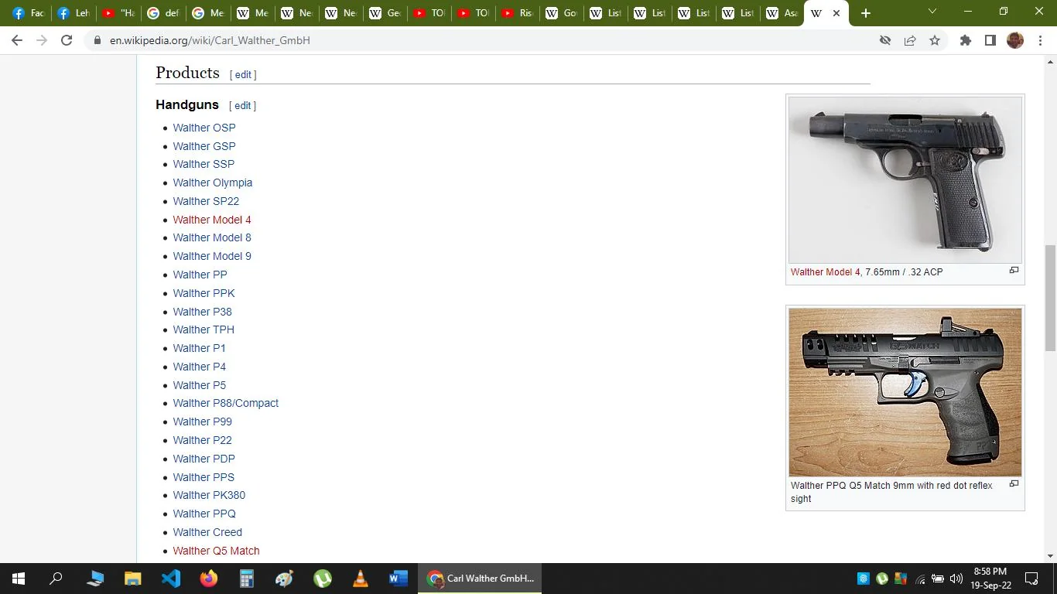Edit the Handguns subsection

(242, 106)
